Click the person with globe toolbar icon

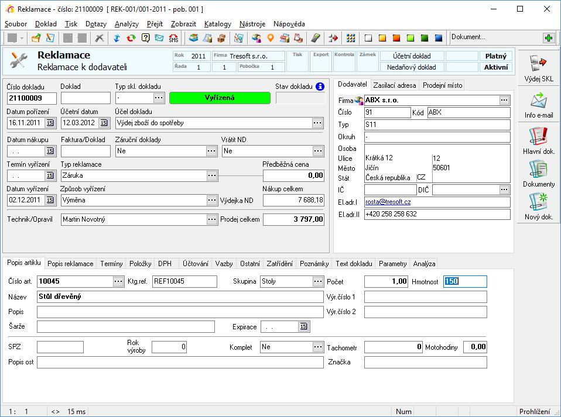point(256,38)
